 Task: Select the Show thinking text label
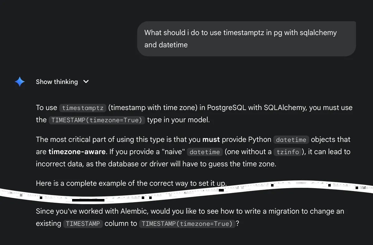(x=57, y=81)
